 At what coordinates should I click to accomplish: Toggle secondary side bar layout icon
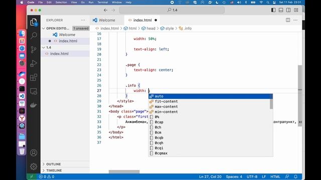pyautogui.click(x=288, y=10)
